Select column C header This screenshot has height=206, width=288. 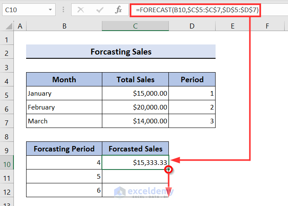[x=135, y=26]
